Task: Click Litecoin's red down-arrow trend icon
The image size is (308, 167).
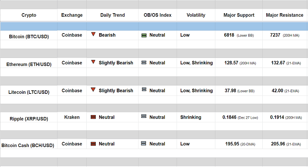Action: click(x=93, y=90)
